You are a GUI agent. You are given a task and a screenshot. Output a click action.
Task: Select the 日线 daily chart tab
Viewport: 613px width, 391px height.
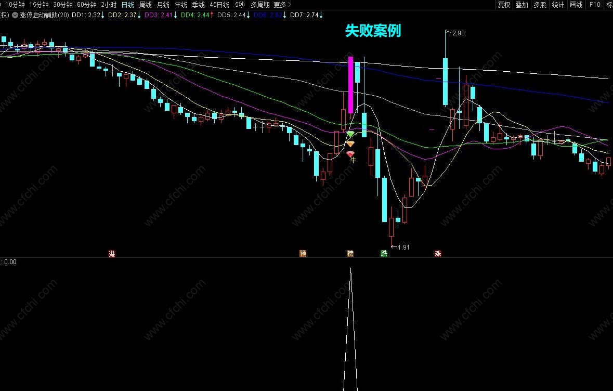(128, 5)
